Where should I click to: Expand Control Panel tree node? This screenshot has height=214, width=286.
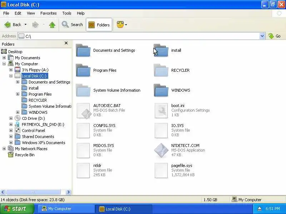click(x=11, y=131)
